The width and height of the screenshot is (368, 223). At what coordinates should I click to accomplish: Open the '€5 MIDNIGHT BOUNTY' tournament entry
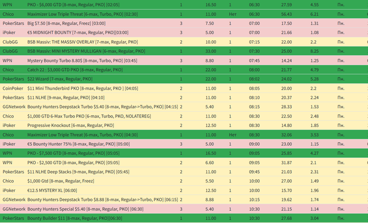coord(78,33)
